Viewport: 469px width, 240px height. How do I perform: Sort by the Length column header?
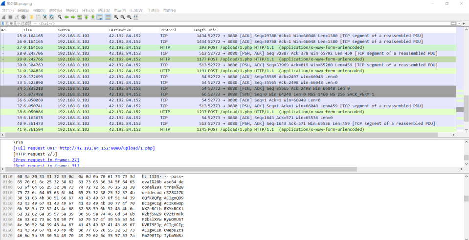pyautogui.click(x=200, y=30)
